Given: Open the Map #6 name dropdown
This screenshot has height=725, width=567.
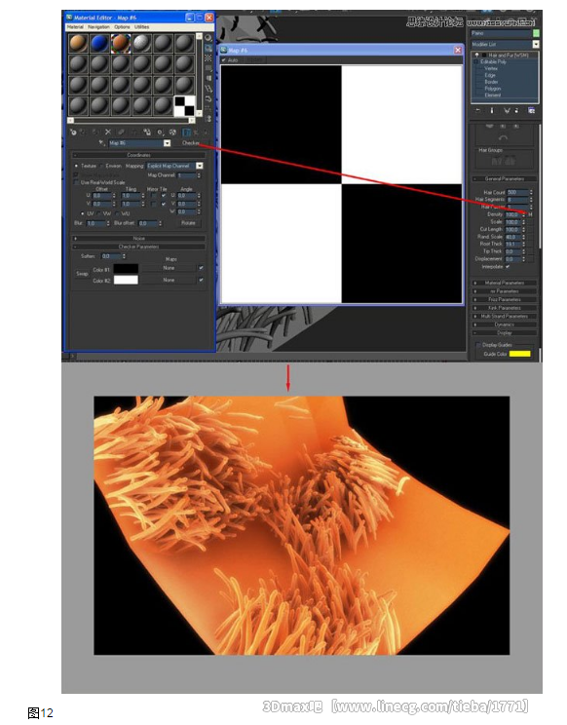Looking at the screenshot, I should tap(167, 143).
